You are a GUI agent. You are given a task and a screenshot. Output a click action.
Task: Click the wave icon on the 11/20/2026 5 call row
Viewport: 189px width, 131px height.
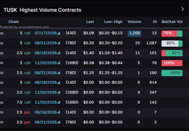tap(2, 63)
